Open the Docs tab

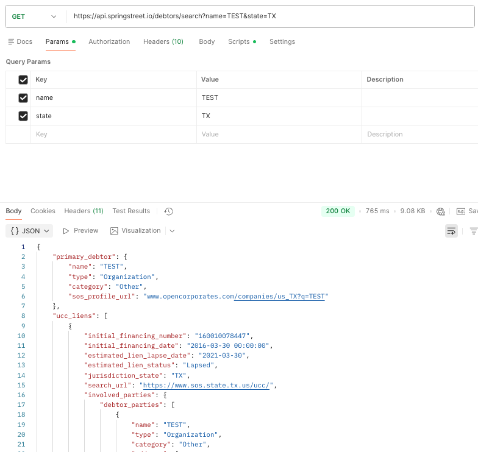20,41
